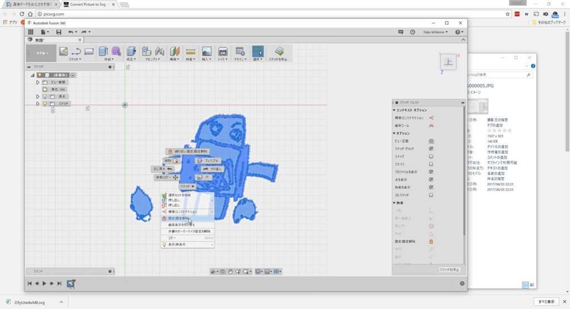
Task: Click Press Pull marking menu button
Action: click(x=208, y=161)
